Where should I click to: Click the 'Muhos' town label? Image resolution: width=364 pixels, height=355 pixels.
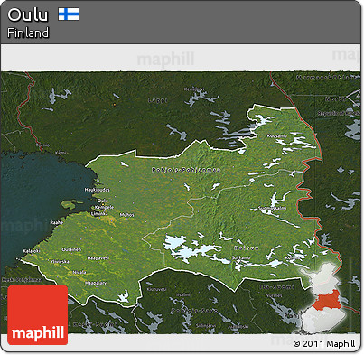click(x=126, y=215)
